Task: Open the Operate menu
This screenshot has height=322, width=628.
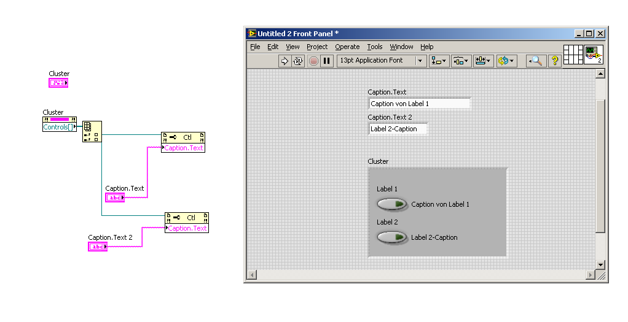Action: (347, 47)
